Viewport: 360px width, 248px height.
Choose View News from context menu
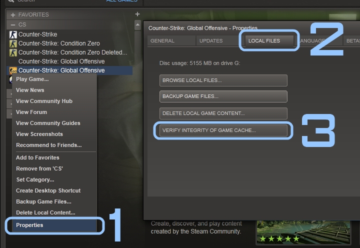click(x=54, y=90)
